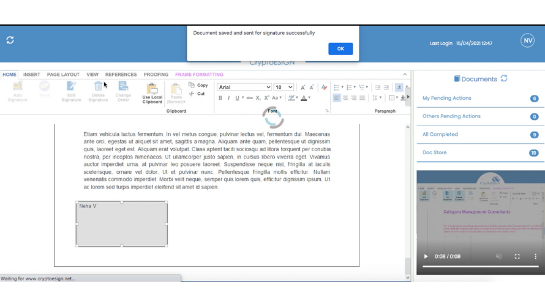Click the refresh icon in top-left header
The width and height of the screenshot is (545, 306).
point(10,40)
